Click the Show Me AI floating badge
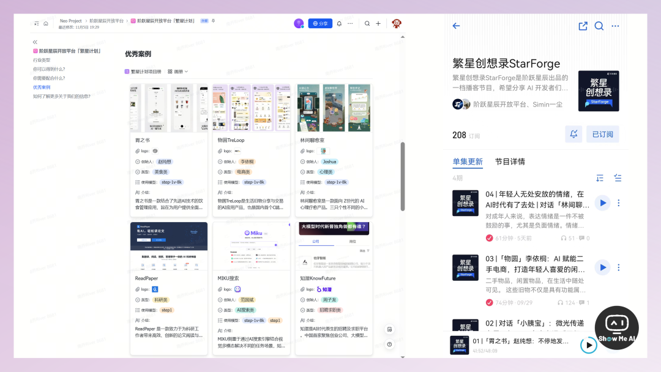Viewport: 661px width, 372px height. coord(616,328)
